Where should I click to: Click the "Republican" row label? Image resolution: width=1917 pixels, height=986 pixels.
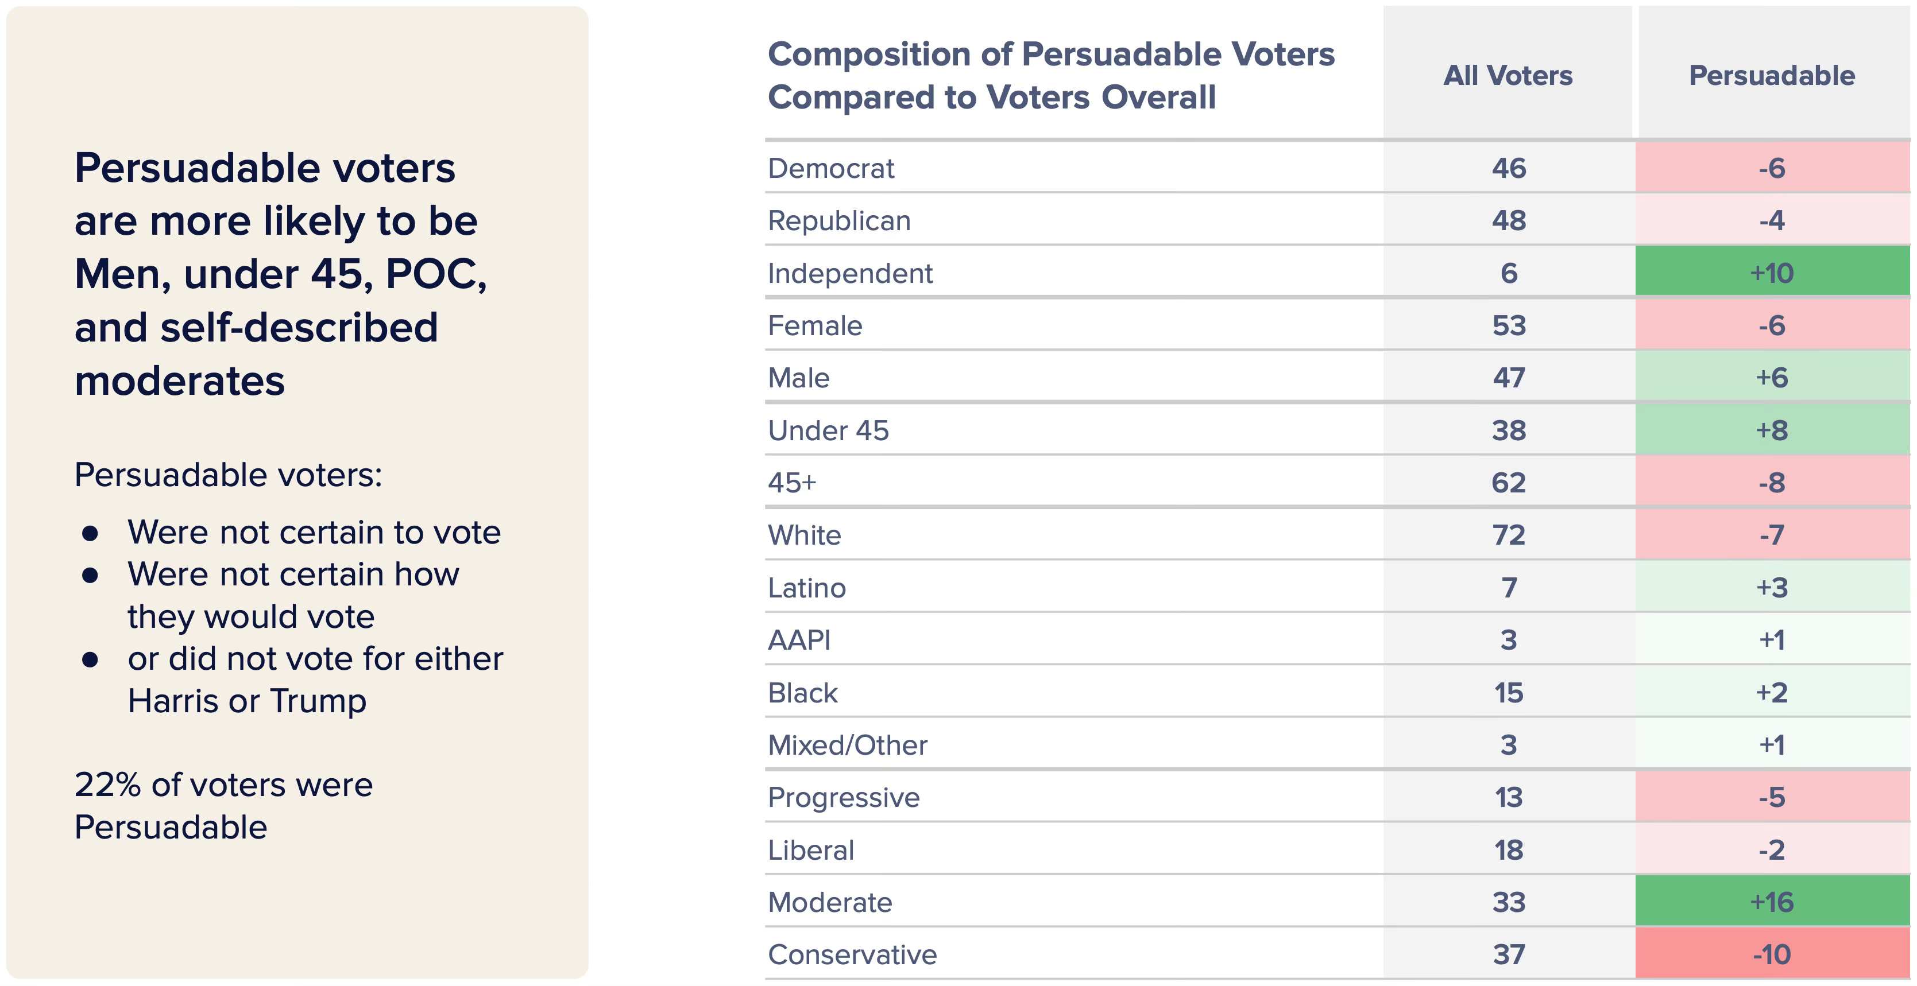[838, 221]
